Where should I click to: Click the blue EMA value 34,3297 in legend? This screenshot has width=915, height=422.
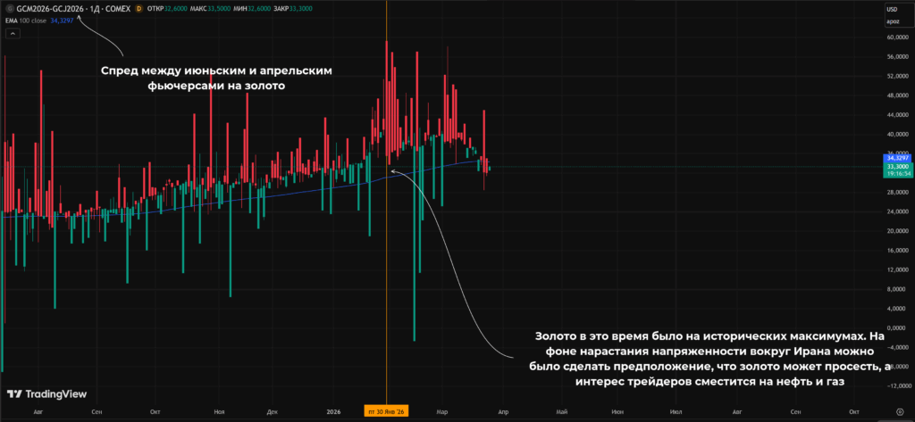click(62, 20)
